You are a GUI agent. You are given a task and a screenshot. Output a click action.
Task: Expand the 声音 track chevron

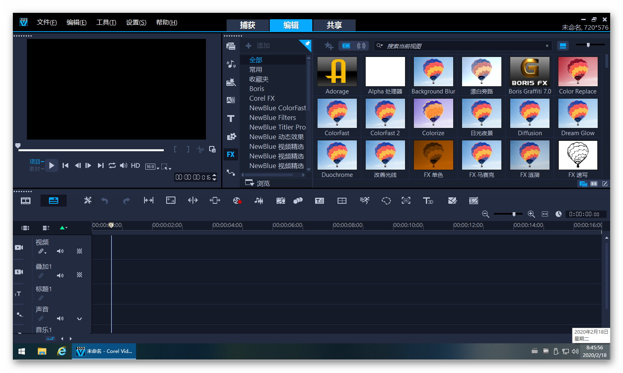[79, 319]
